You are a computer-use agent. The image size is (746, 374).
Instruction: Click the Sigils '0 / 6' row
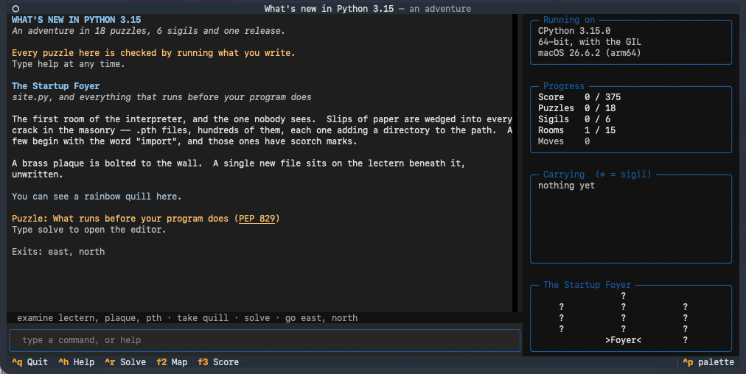click(574, 119)
